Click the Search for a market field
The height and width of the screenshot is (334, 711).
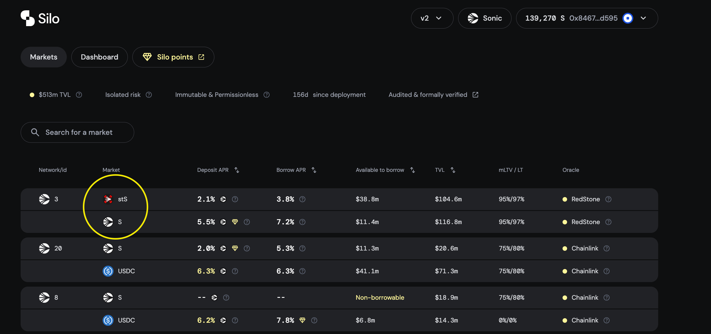(77, 132)
